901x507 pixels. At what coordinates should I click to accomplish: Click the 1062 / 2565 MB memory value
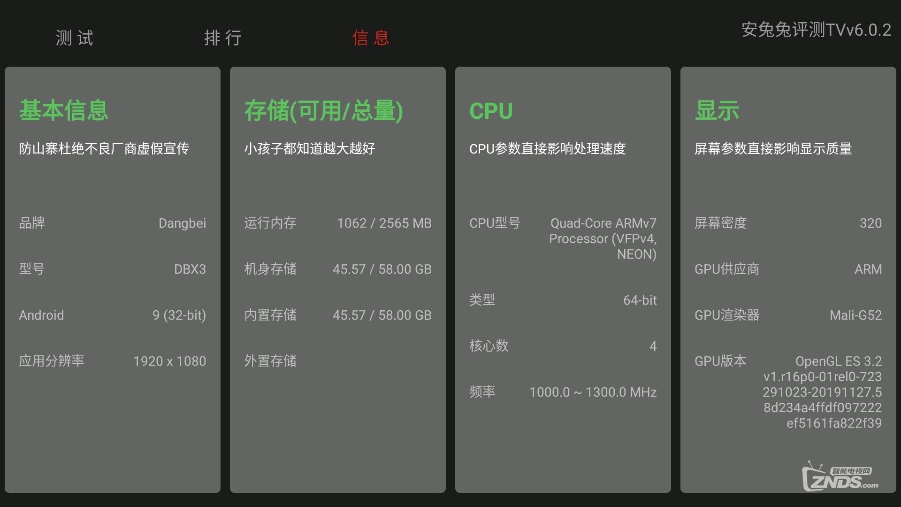point(384,223)
